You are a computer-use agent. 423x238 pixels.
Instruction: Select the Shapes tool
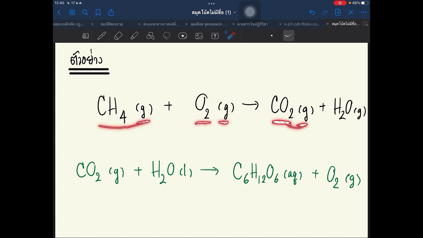point(150,36)
